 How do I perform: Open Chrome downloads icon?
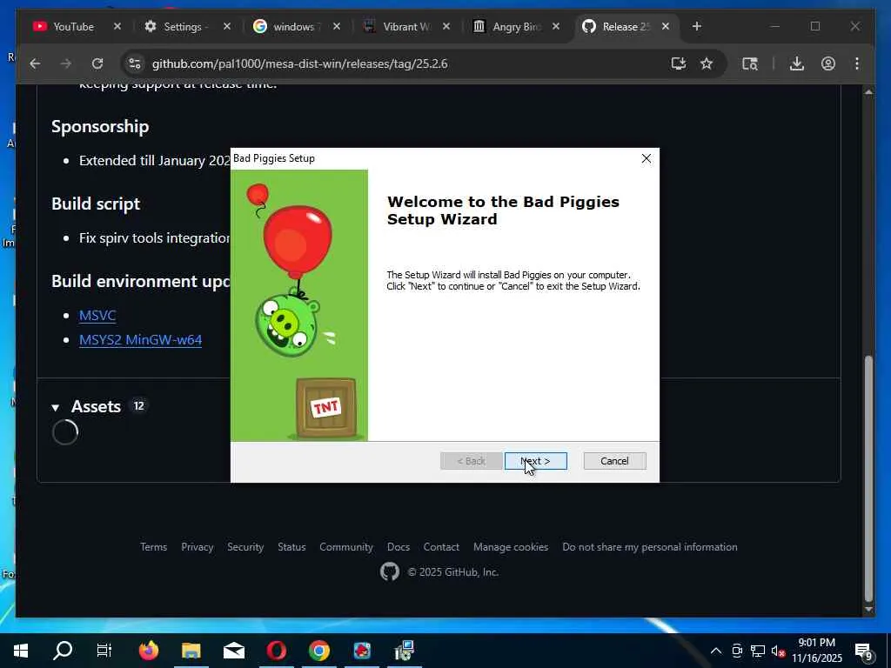pos(797,63)
